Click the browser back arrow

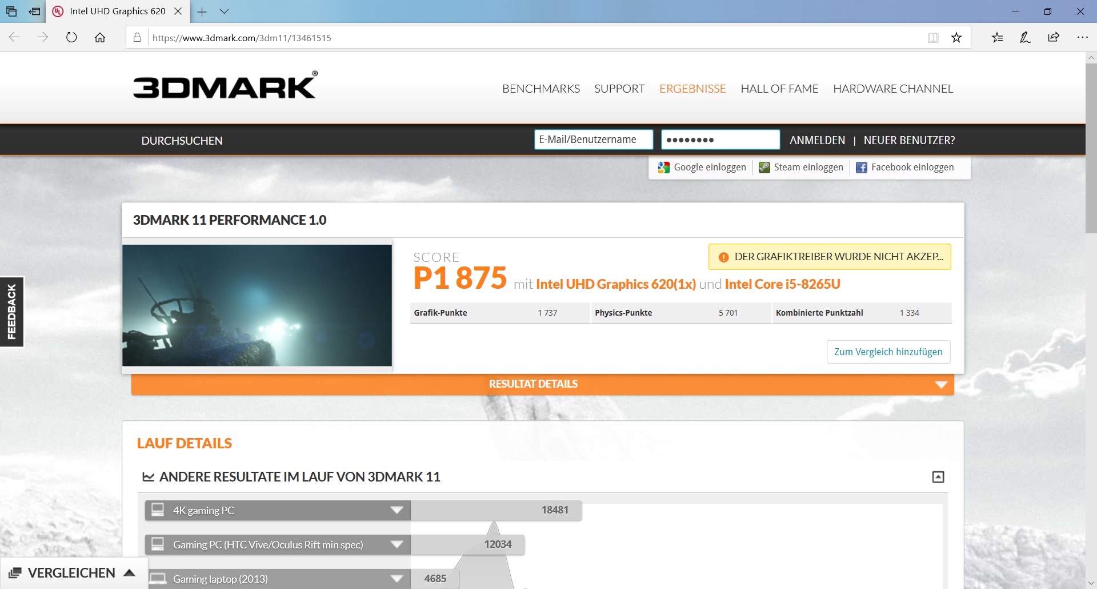tap(14, 38)
